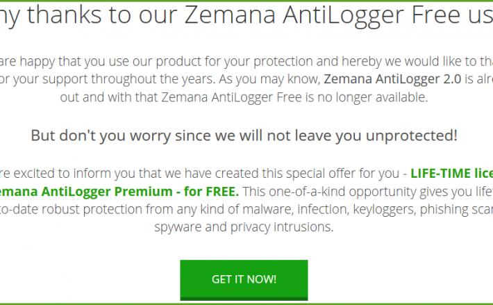Viewport: 493px width, 305px height.
Task: Select the word unprotected! in the subheading
Action: pos(412,136)
